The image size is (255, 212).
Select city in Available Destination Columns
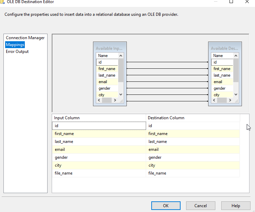point(222,95)
